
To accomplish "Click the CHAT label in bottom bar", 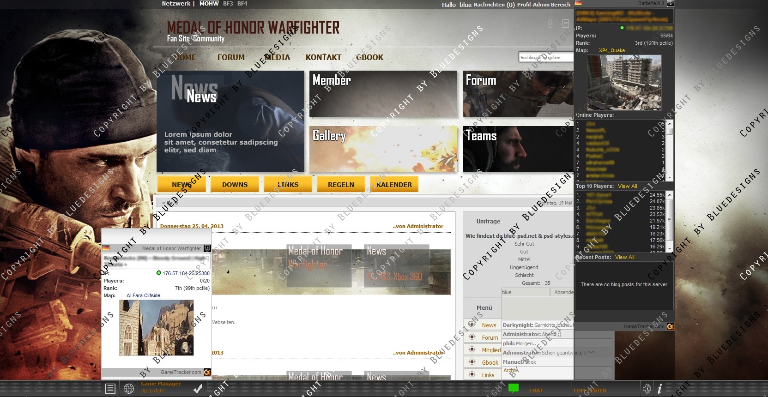I will pos(536,391).
